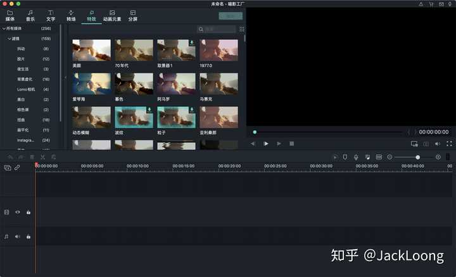Image resolution: width=456 pixels, height=277 pixels.
Task: Select the 美颜 effect thumbnail
Action: click(91, 50)
